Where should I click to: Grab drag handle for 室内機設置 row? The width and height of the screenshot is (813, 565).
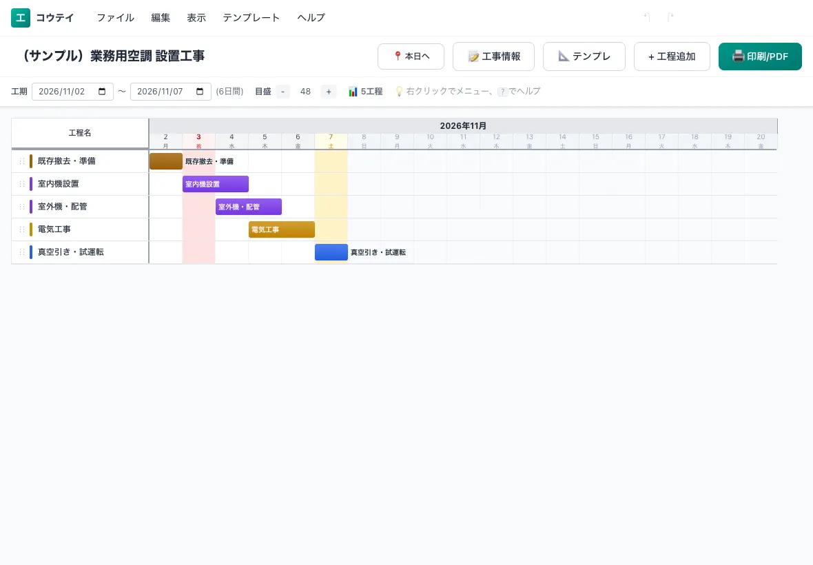pyautogui.click(x=22, y=184)
